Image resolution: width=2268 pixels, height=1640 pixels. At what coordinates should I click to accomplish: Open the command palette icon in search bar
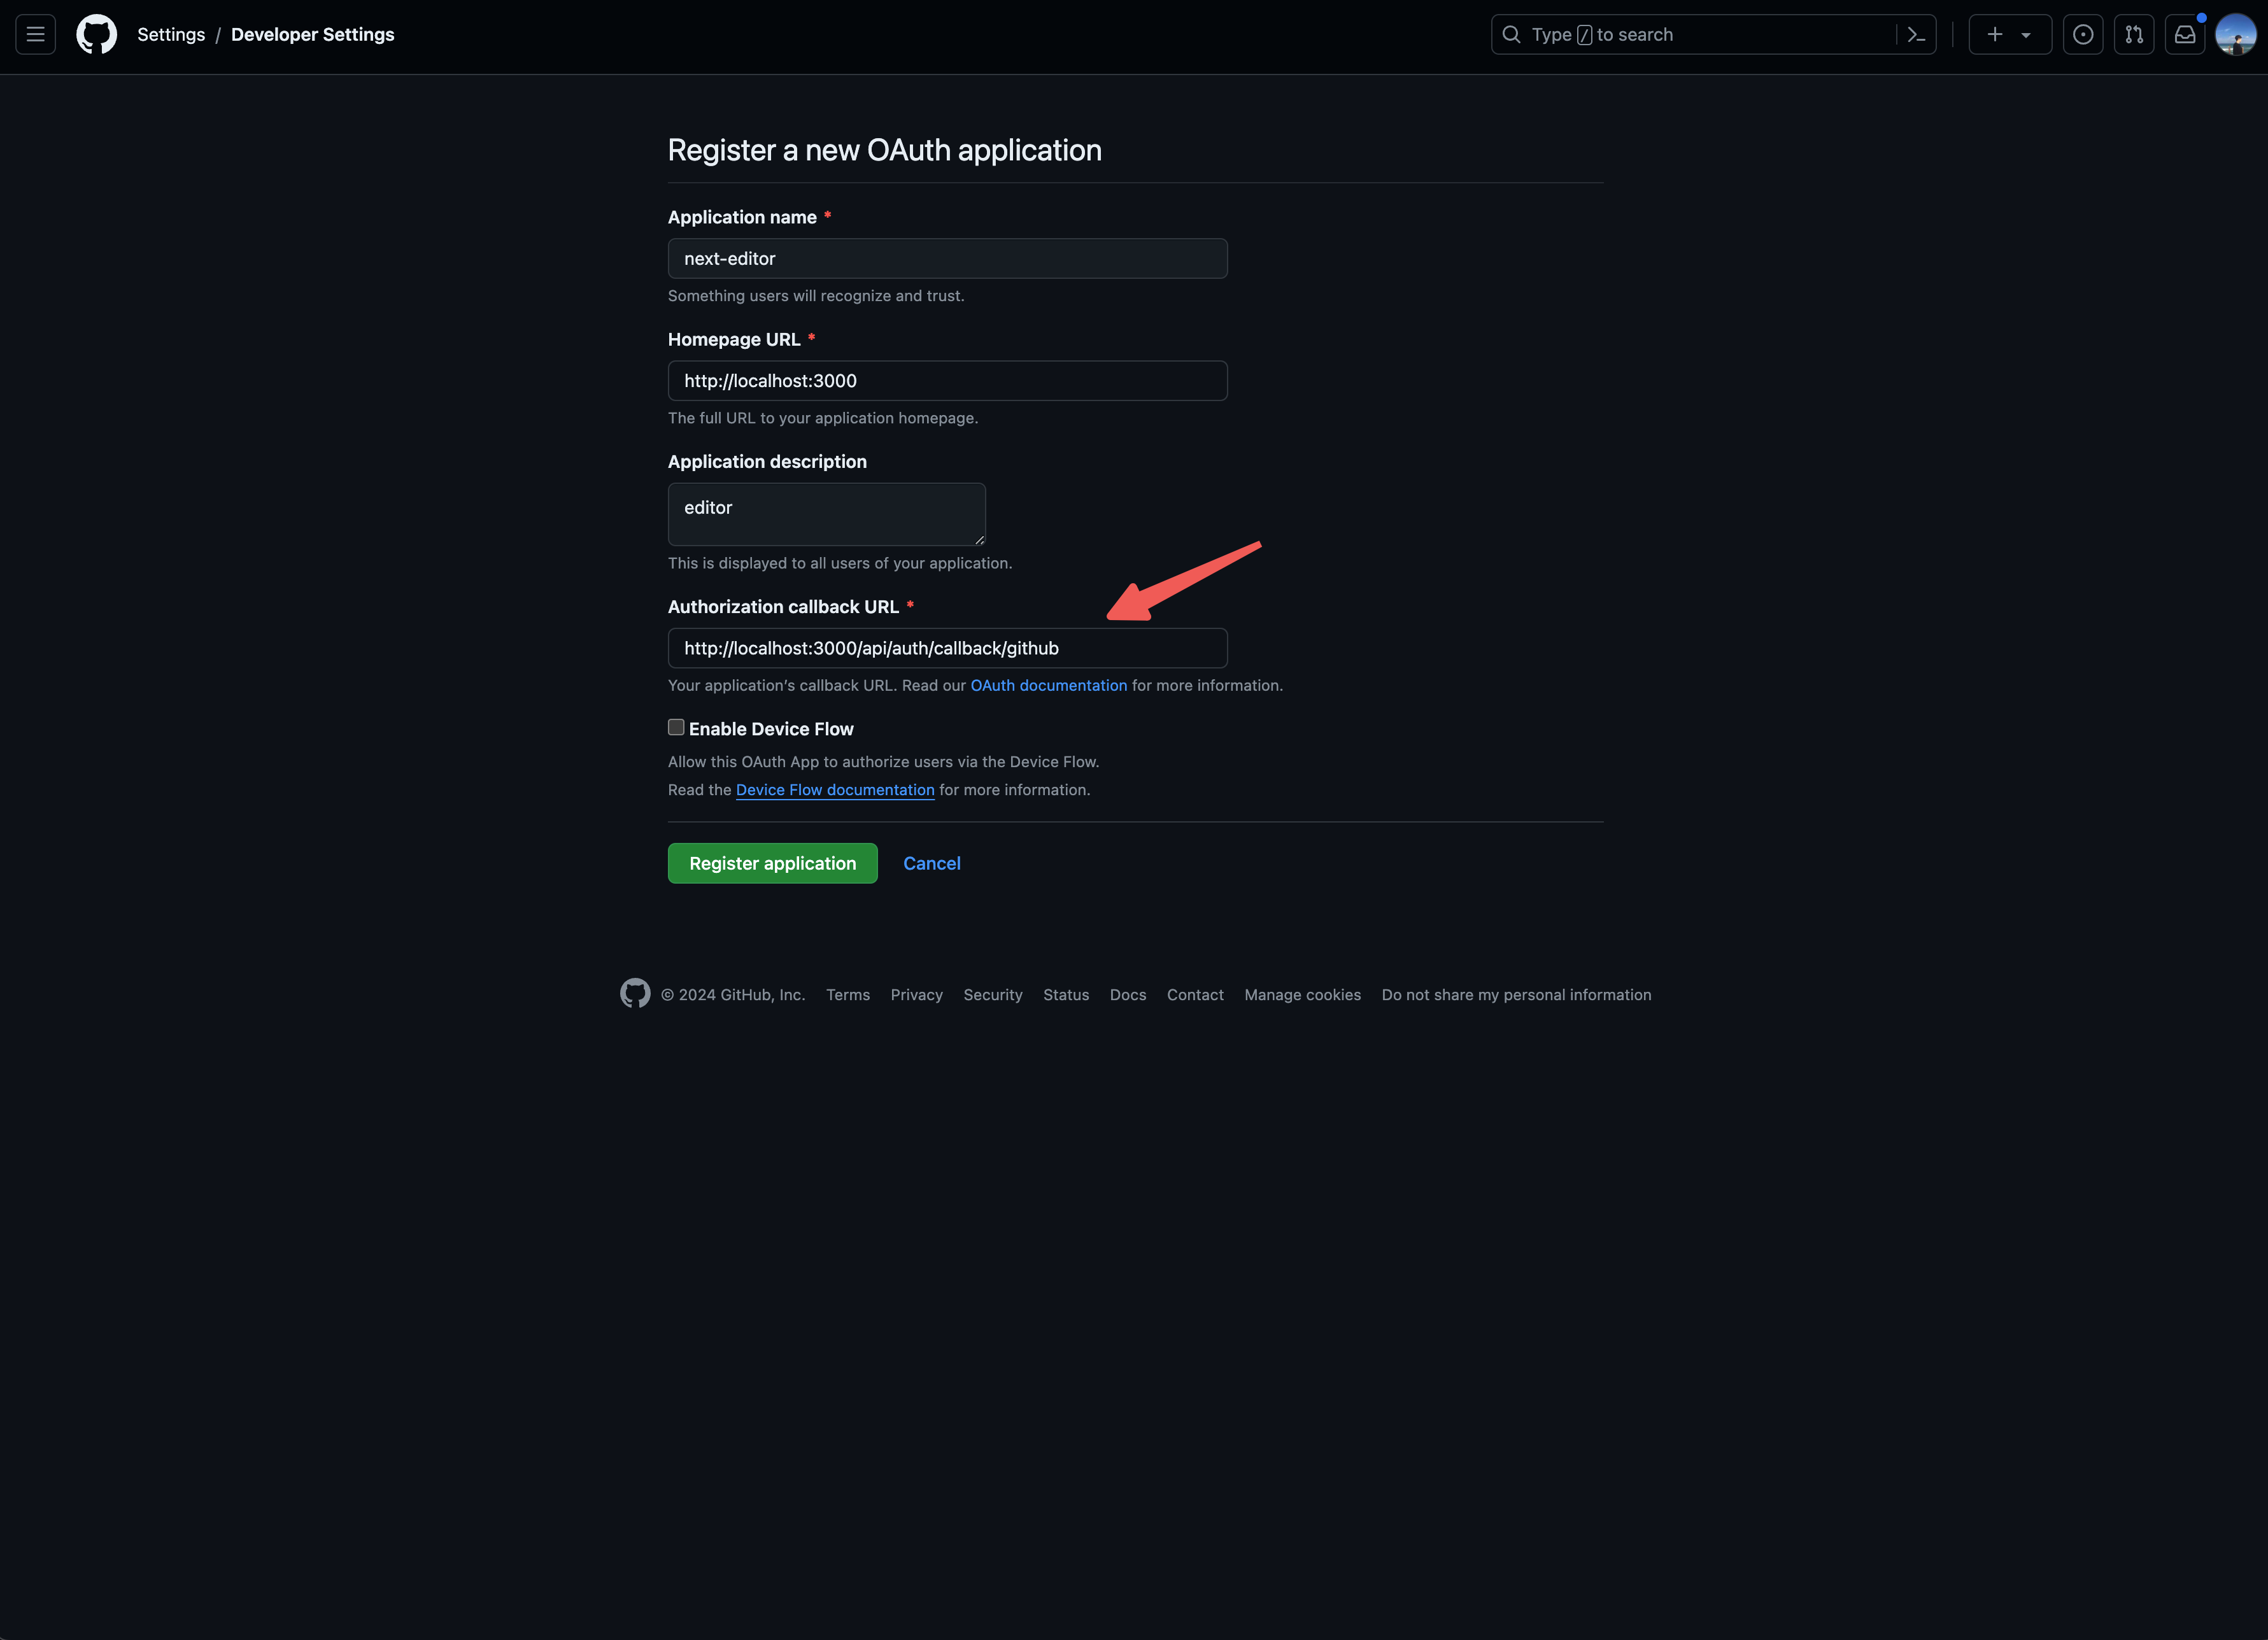tap(1916, 35)
